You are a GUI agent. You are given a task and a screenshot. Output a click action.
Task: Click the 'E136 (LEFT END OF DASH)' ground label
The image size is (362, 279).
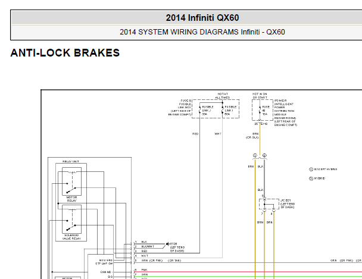point(177,247)
